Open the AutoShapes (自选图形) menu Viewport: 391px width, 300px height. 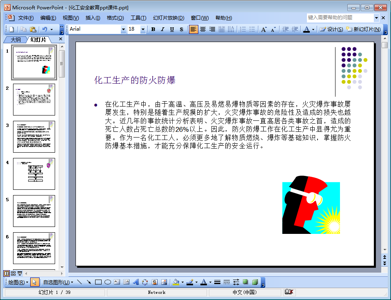tap(58, 282)
